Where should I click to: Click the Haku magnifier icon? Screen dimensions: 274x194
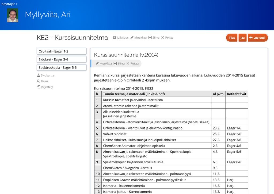tap(39, 81)
